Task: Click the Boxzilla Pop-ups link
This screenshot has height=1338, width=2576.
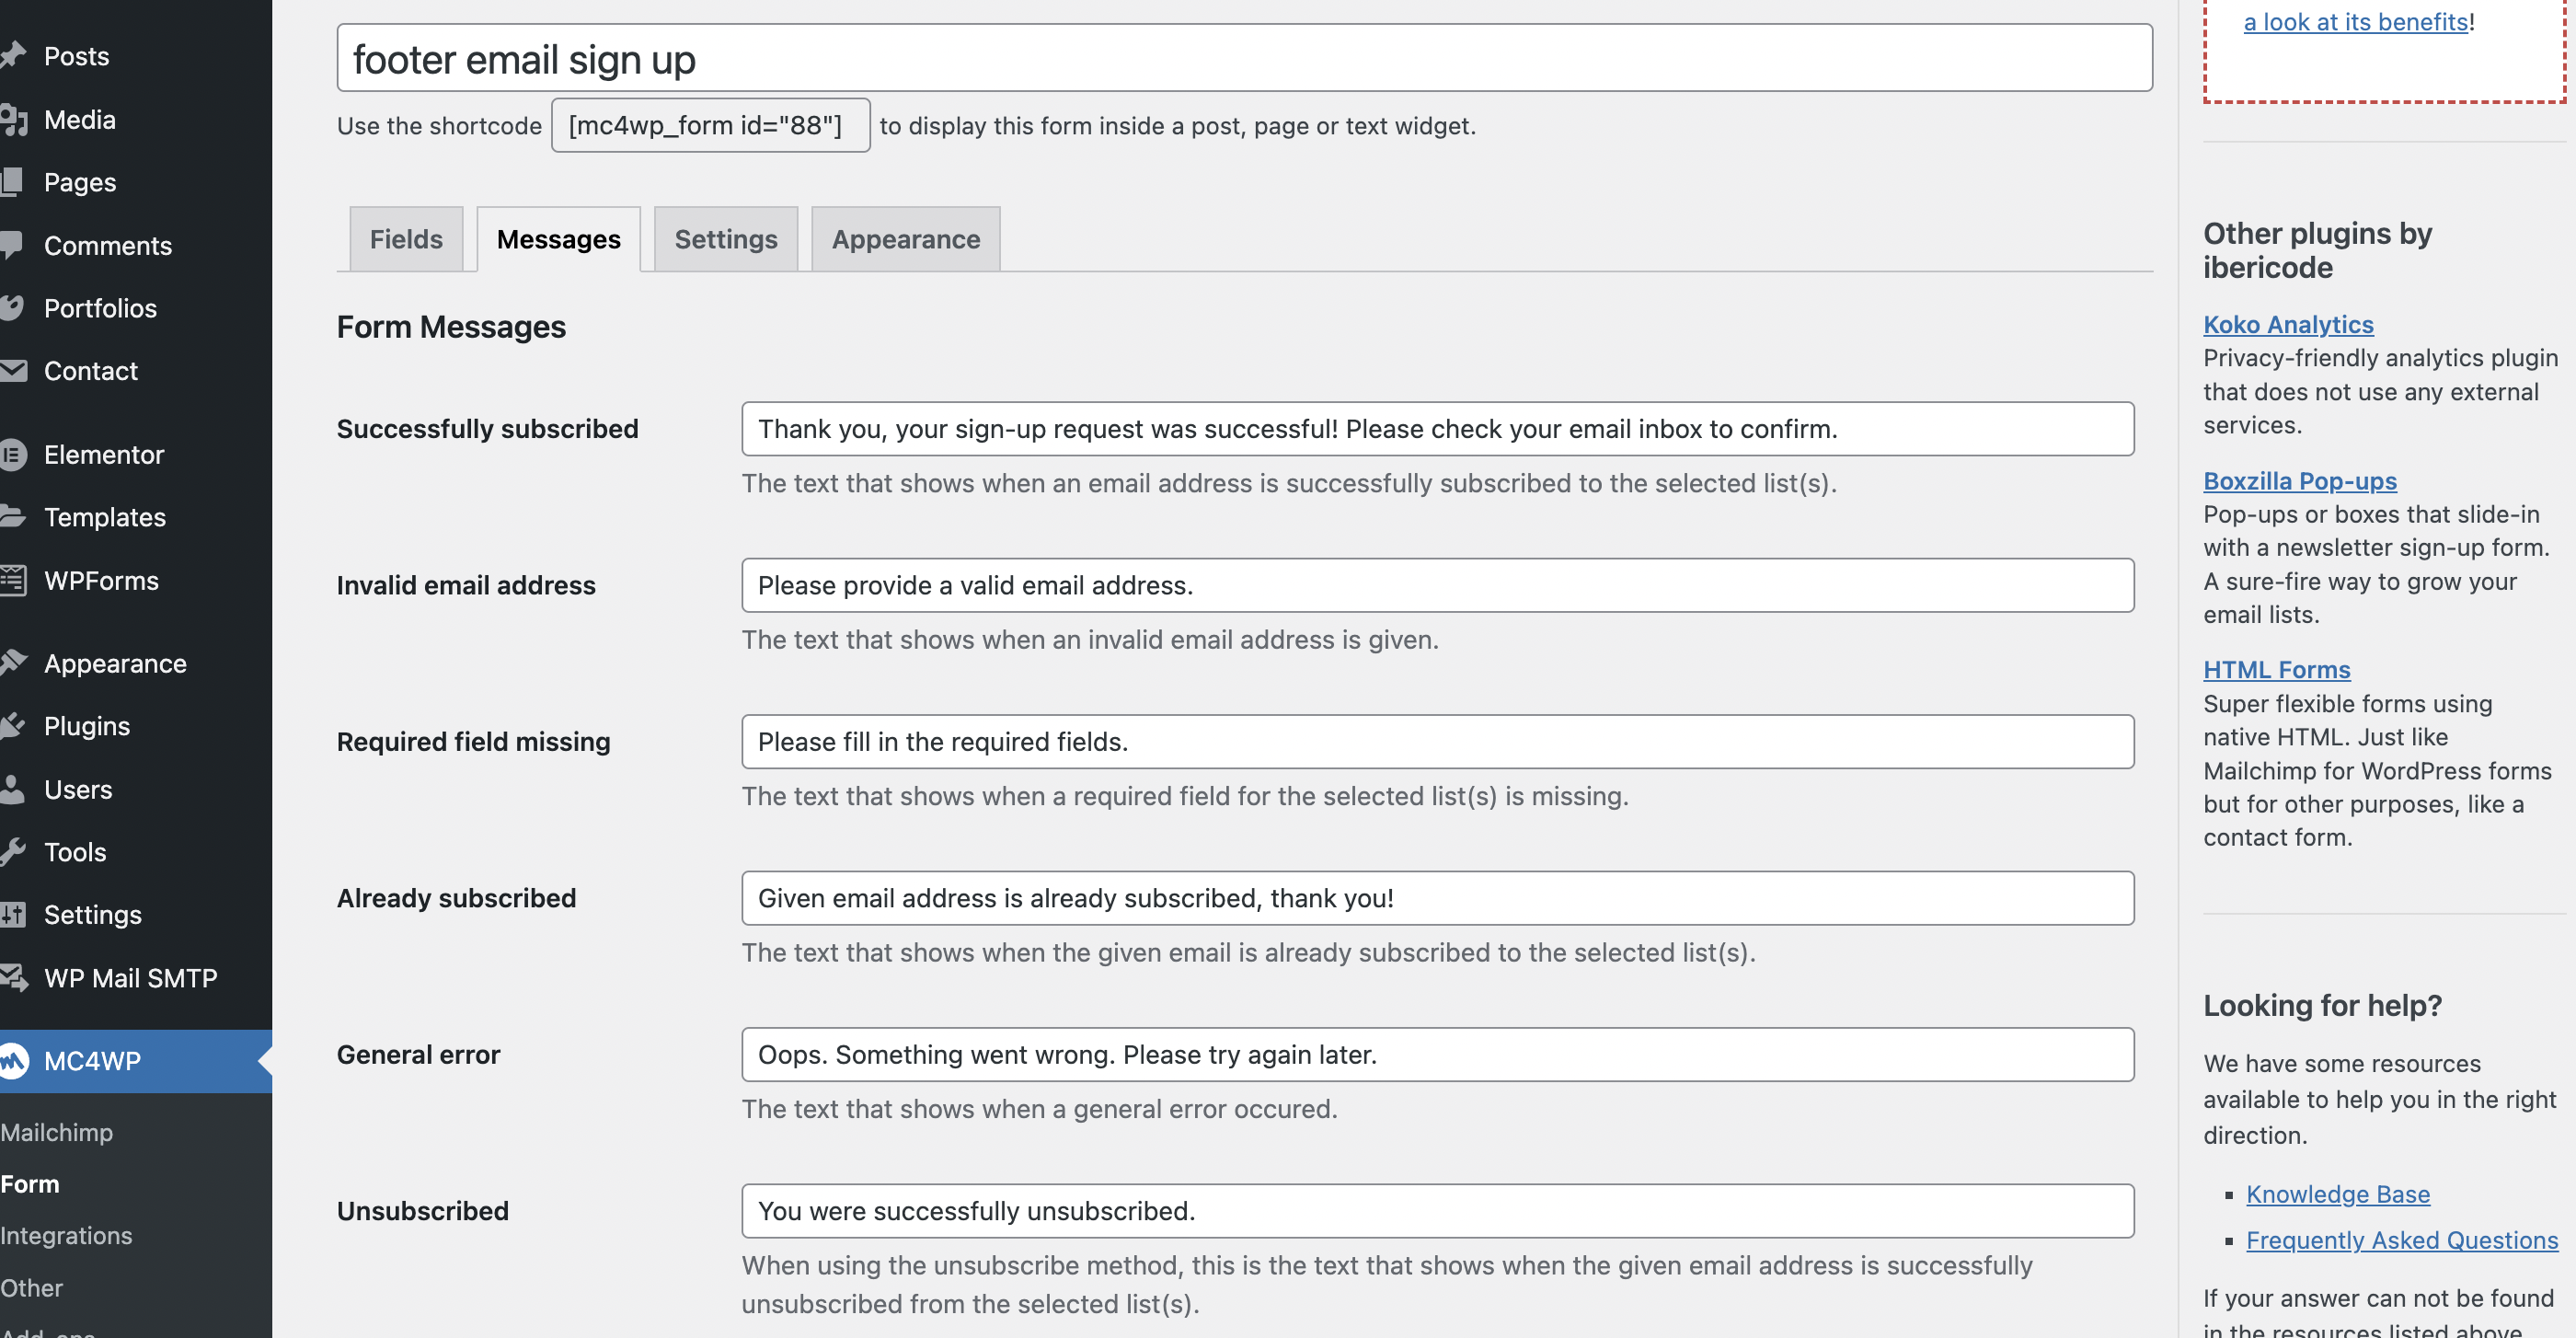Action: (x=2299, y=480)
